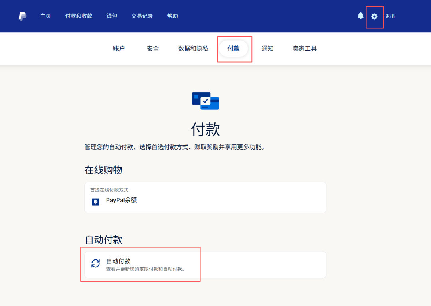Switch to the 账户 tab

[x=120, y=48]
